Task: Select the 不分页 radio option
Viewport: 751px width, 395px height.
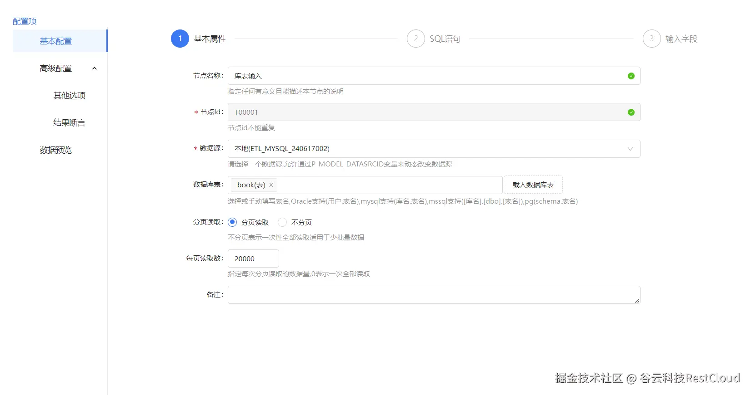Action: click(x=282, y=222)
